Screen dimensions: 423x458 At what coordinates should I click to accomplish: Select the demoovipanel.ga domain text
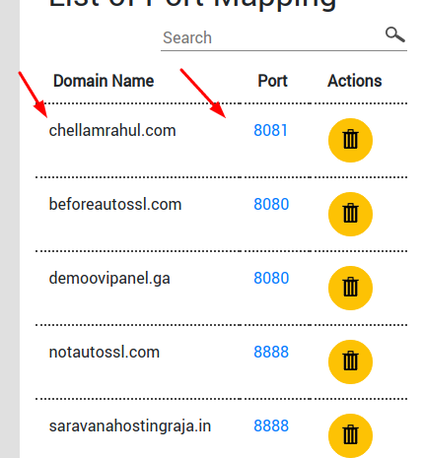(x=109, y=279)
